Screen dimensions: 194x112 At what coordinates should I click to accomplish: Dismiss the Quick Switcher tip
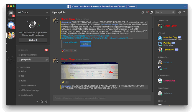click(46, 19)
